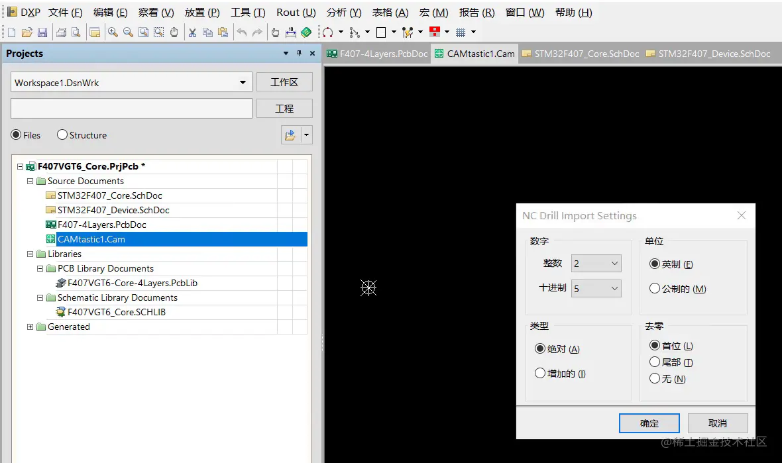Pin the Projects panel with pushpin icon
Viewport: 782px width, 463px height.
[300, 54]
